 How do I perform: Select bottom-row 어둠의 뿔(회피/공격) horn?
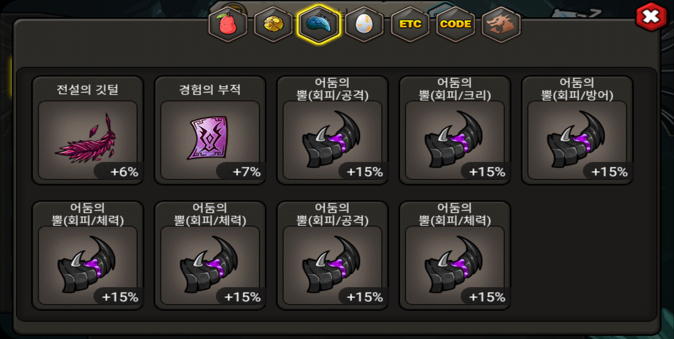(x=332, y=256)
